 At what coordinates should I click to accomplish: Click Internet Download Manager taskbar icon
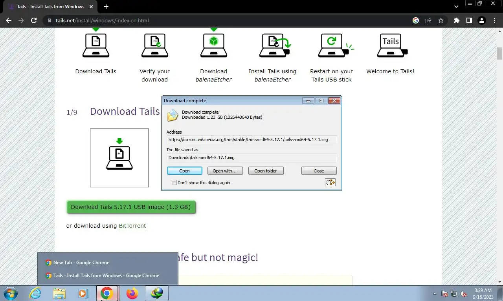tap(157, 293)
